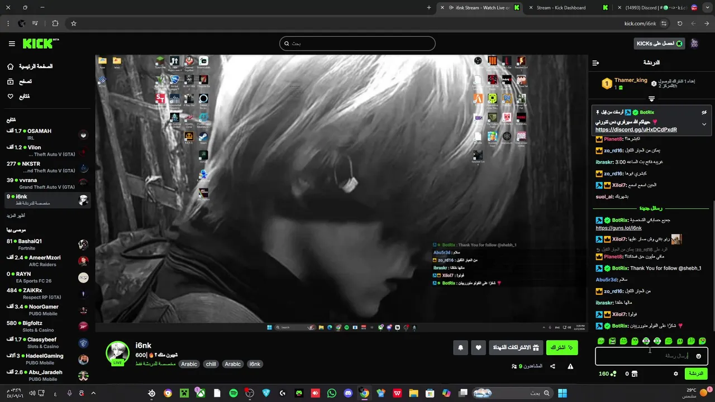Screen dimensions: 715x402
Task: Collapse the chat panel using its header icon
Action: click(595, 63)
